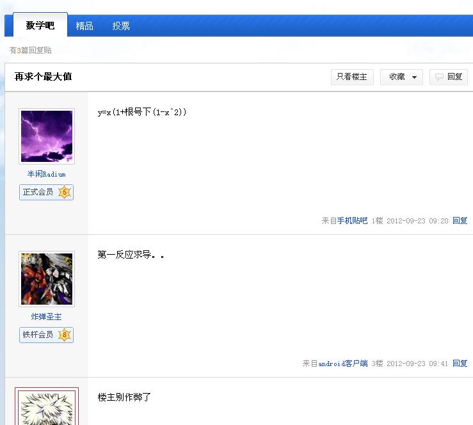473x425 pixels.
Task: Open the 投票 tab
Action: pyautogui.click(x=121, y=26)
